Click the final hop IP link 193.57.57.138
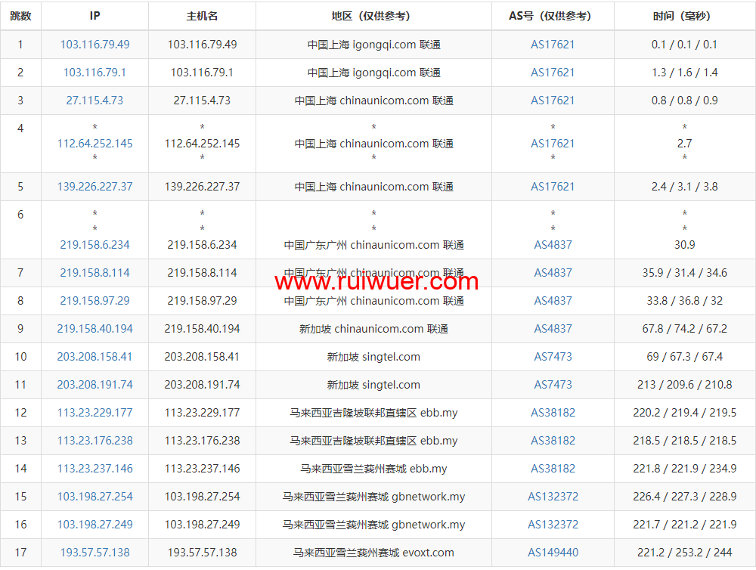 coord(94,553)
